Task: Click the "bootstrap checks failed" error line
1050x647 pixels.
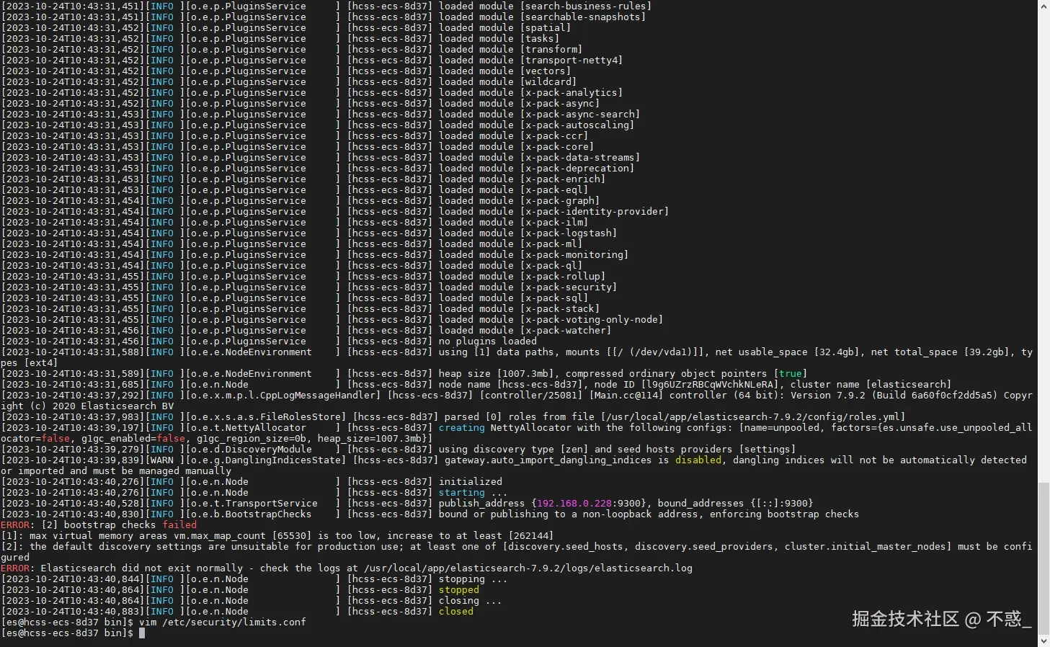Action: point(99,525)
